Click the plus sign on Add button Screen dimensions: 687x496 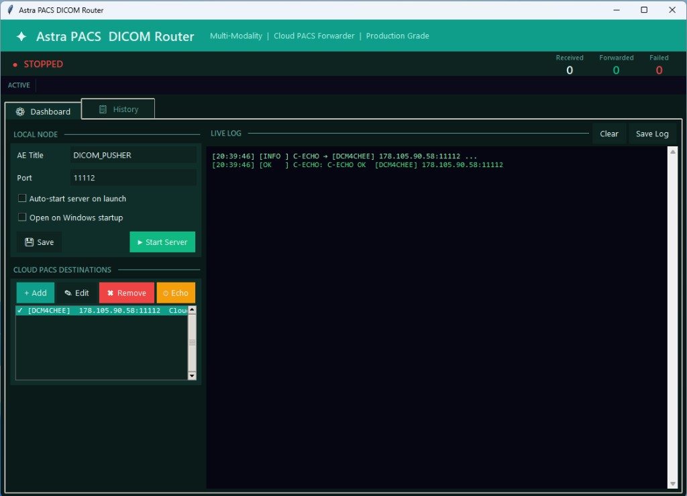tap(26, 293)
